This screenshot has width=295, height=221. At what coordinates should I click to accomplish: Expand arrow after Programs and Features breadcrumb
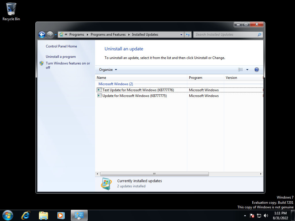tap(129, 35)
